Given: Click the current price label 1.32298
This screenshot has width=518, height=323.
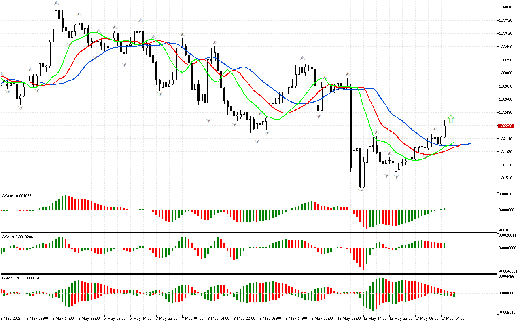Looking at the screenshot, I should [506, 126].
